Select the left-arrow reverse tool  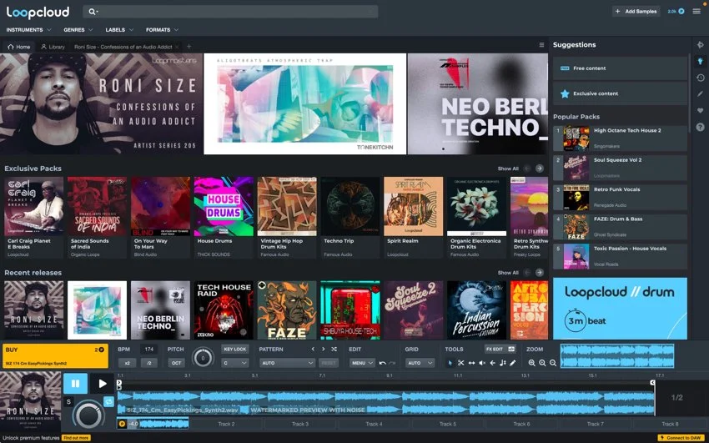492,363
